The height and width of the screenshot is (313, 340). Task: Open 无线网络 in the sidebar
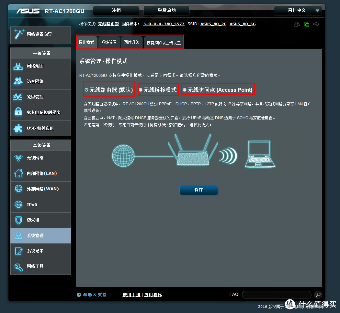[x=40, y=158]
